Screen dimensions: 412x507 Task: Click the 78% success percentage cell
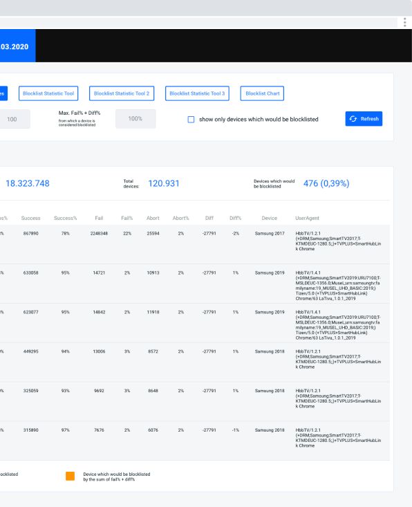(x=65, y=234)
